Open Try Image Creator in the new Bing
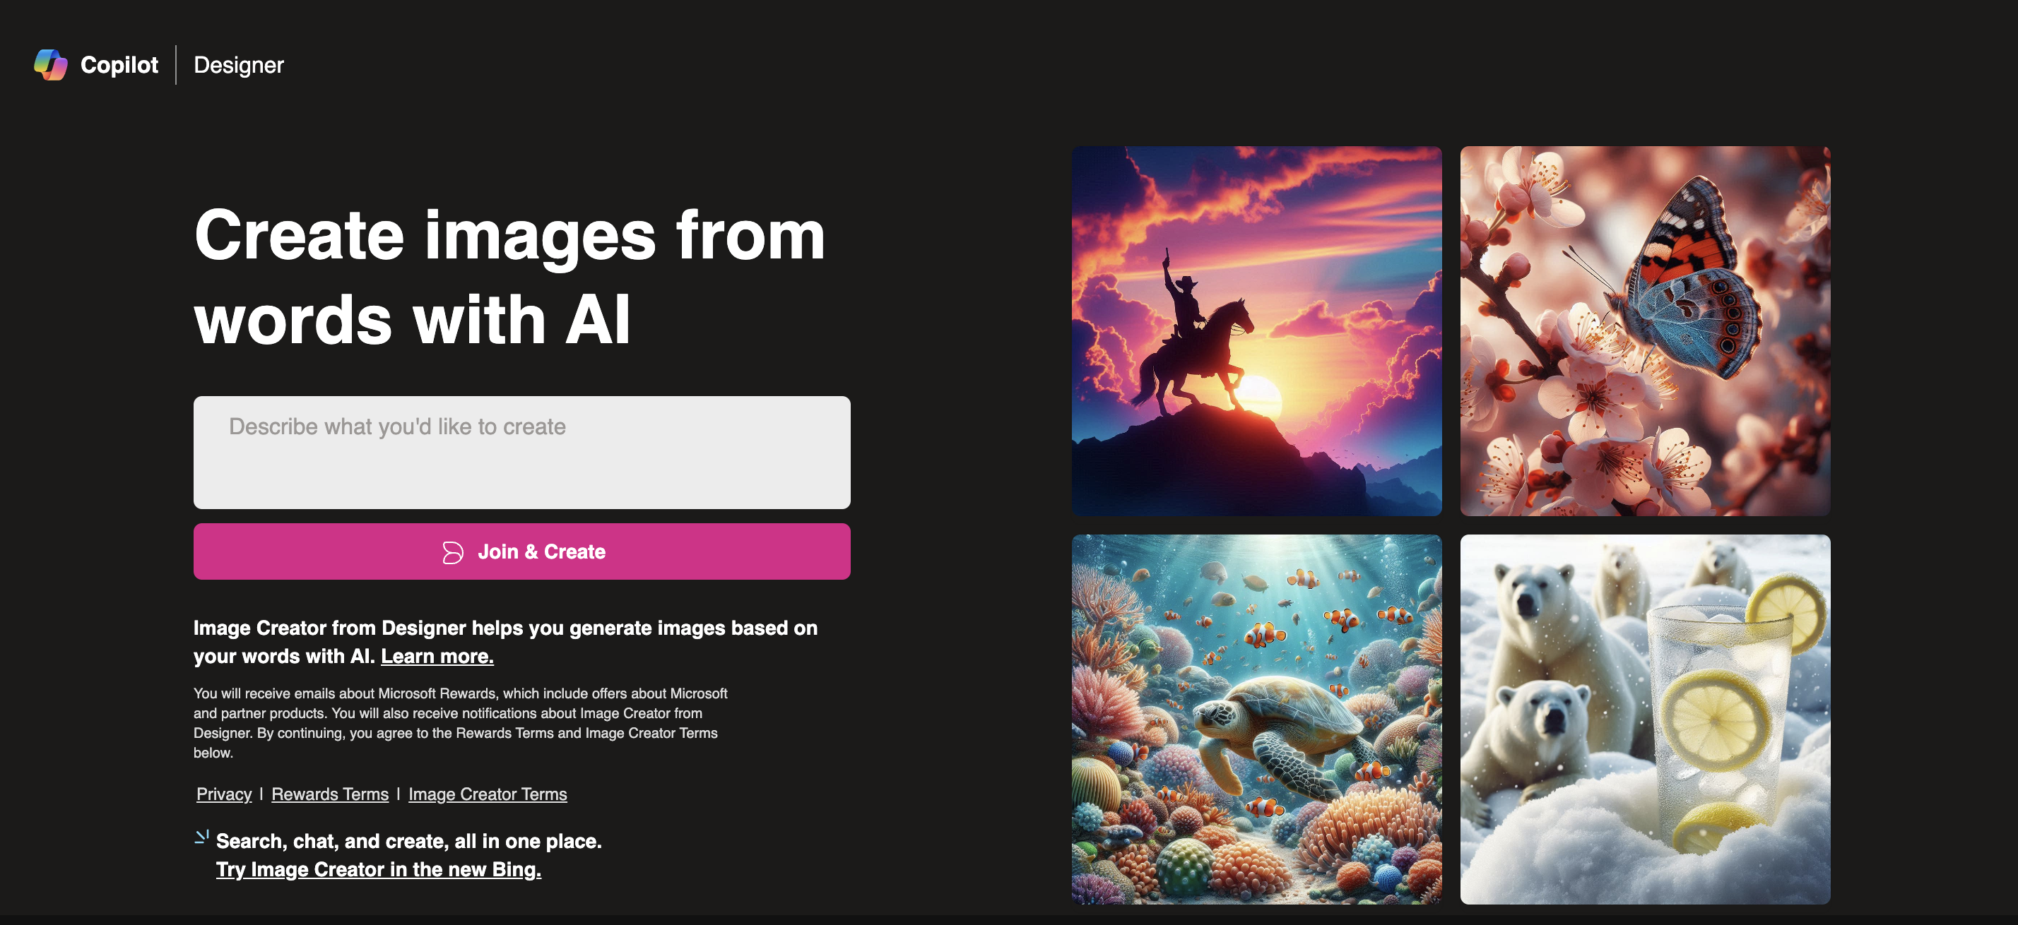The height and width of the screenshot is (925, 2018). (379, 869)
